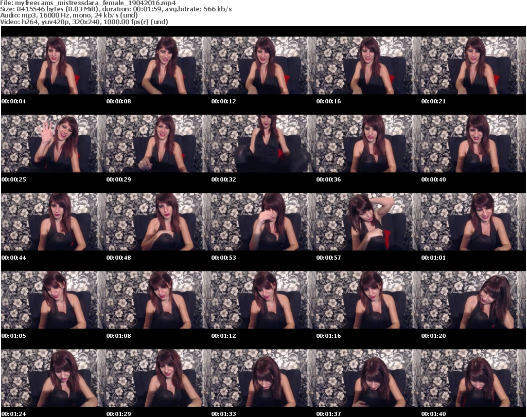Click the 00:01:33 timestamp label
Screen dimensions: 527x417
[x=223, y=414]
